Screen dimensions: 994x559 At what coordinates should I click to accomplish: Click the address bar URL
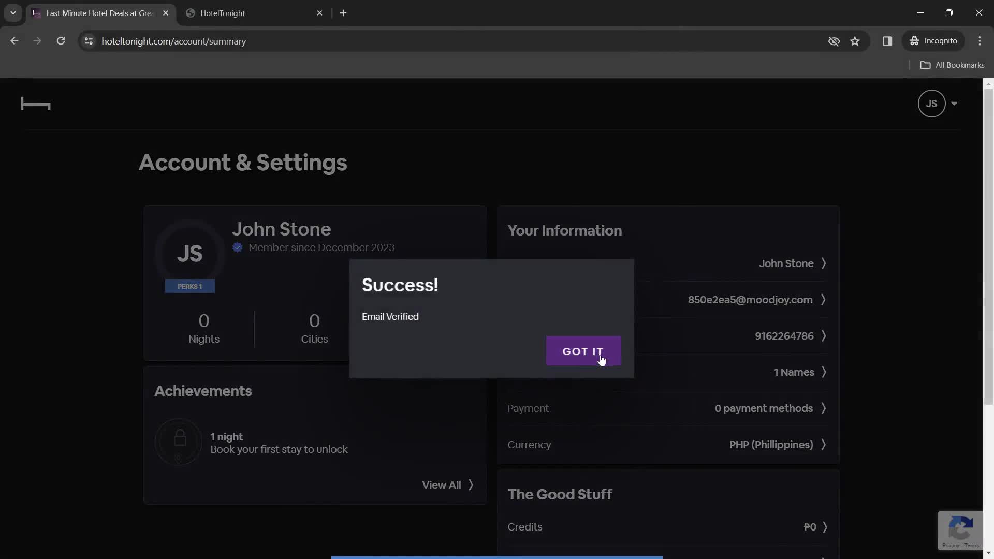point(173,41)
